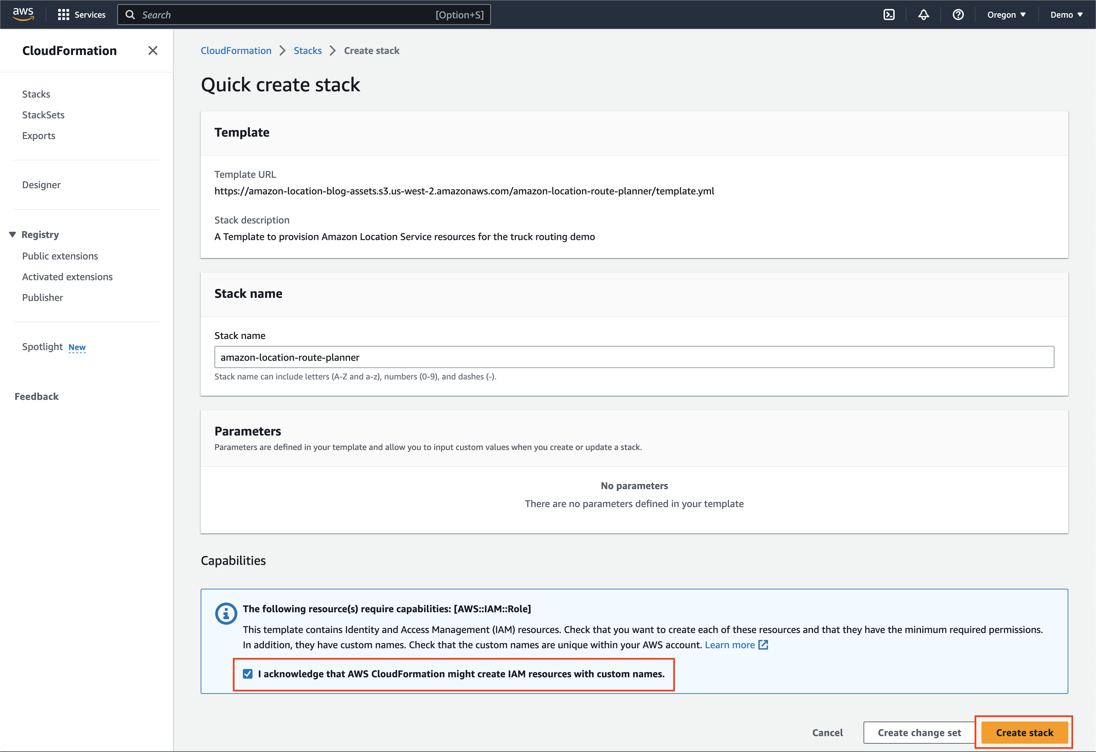Screen dimensions: 1096x752
Task: Open the Help question mark icon
Action: tap(958, 14)
